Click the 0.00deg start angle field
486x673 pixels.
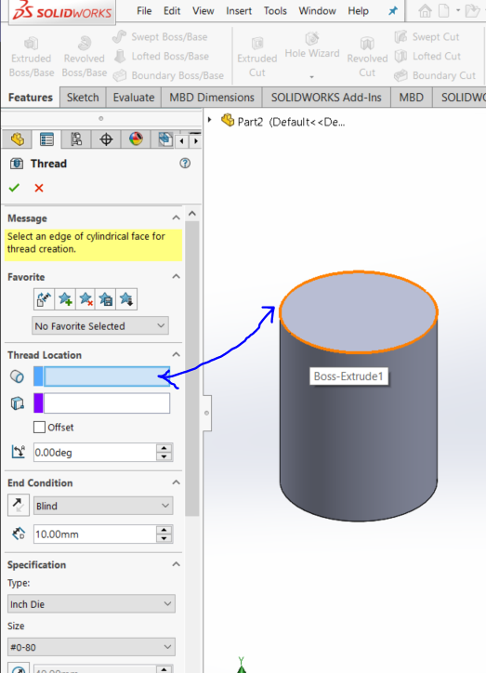coord(95,453)
